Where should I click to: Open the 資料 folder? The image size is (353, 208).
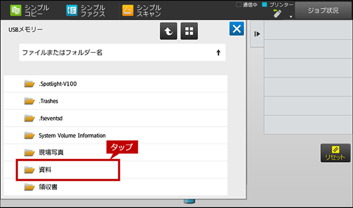point(115,170)
